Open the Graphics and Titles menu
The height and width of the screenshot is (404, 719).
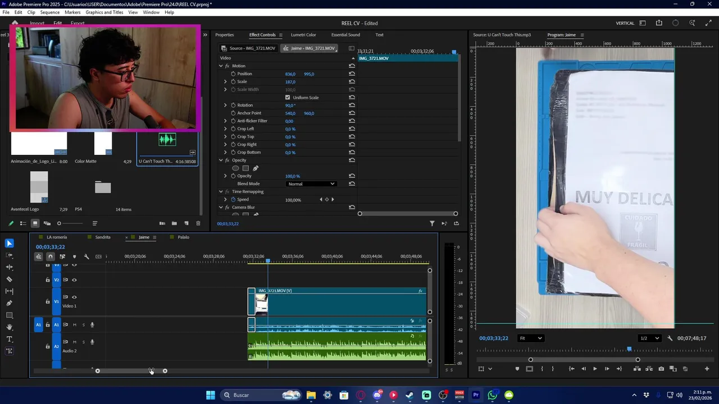tap(104, 12)
